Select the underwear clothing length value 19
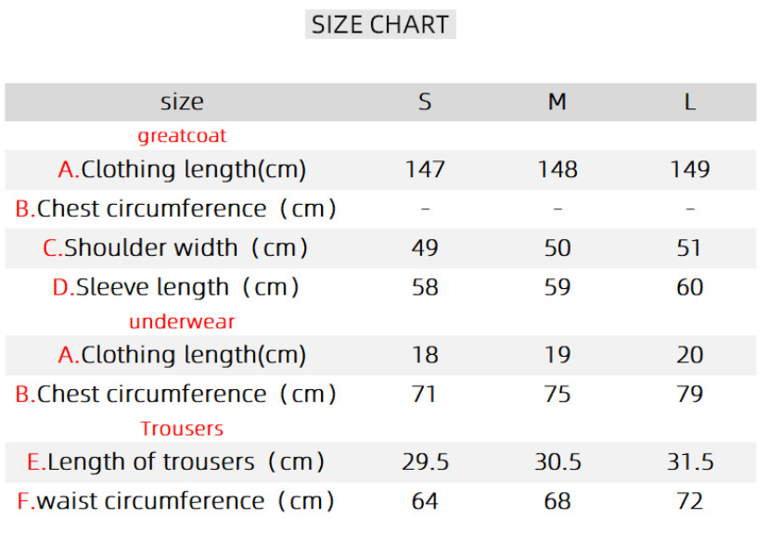This screenshot has height=543, width=769. click(557, 355)
